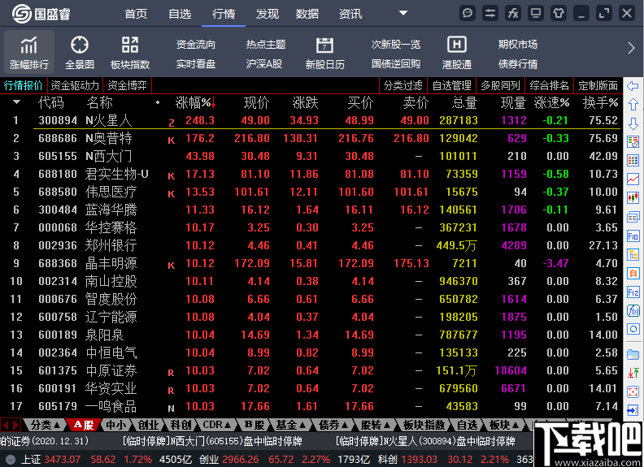
Task: Open the 新股日历 calendar icon
Action: coord(324,53)
